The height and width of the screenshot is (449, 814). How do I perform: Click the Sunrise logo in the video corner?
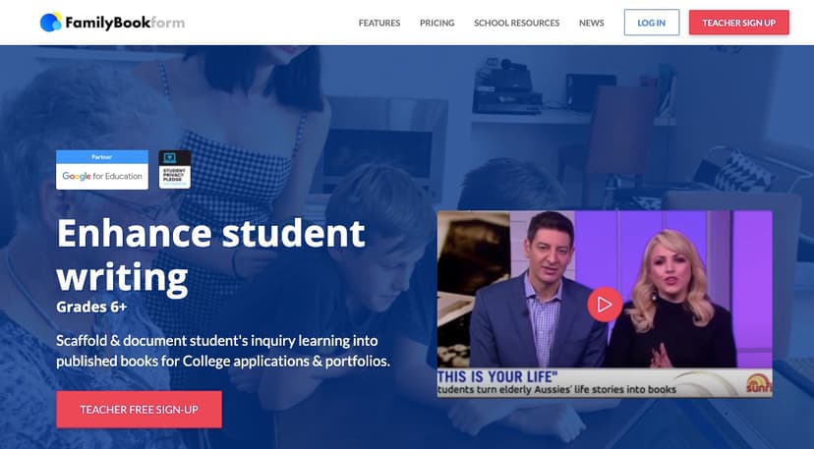click(x=758, y=383)
